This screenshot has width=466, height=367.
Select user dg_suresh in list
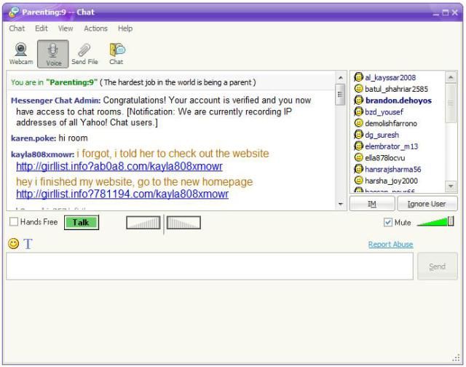tap(382, 135)
